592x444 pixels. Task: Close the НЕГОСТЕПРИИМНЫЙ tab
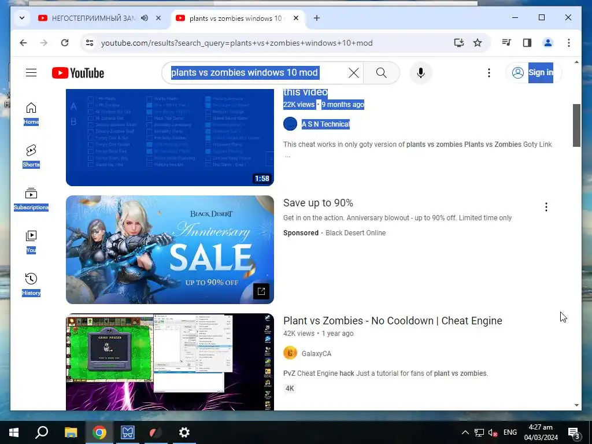[158, 18]
